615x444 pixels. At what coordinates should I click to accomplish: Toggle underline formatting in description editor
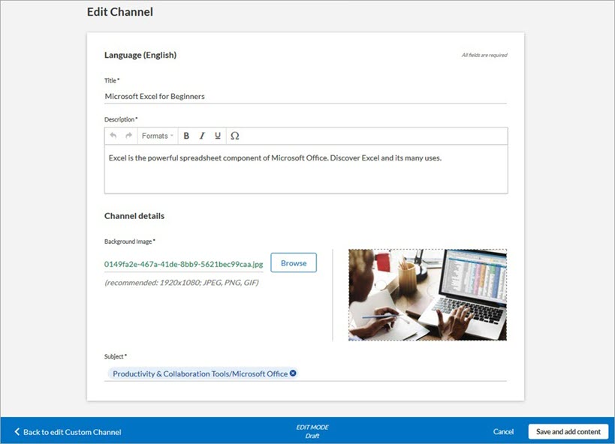point(218,136)
